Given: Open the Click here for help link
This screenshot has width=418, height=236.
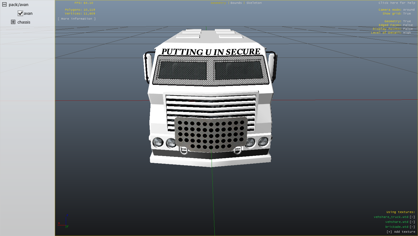Looking at the screenshot, I should coord(397,3).
